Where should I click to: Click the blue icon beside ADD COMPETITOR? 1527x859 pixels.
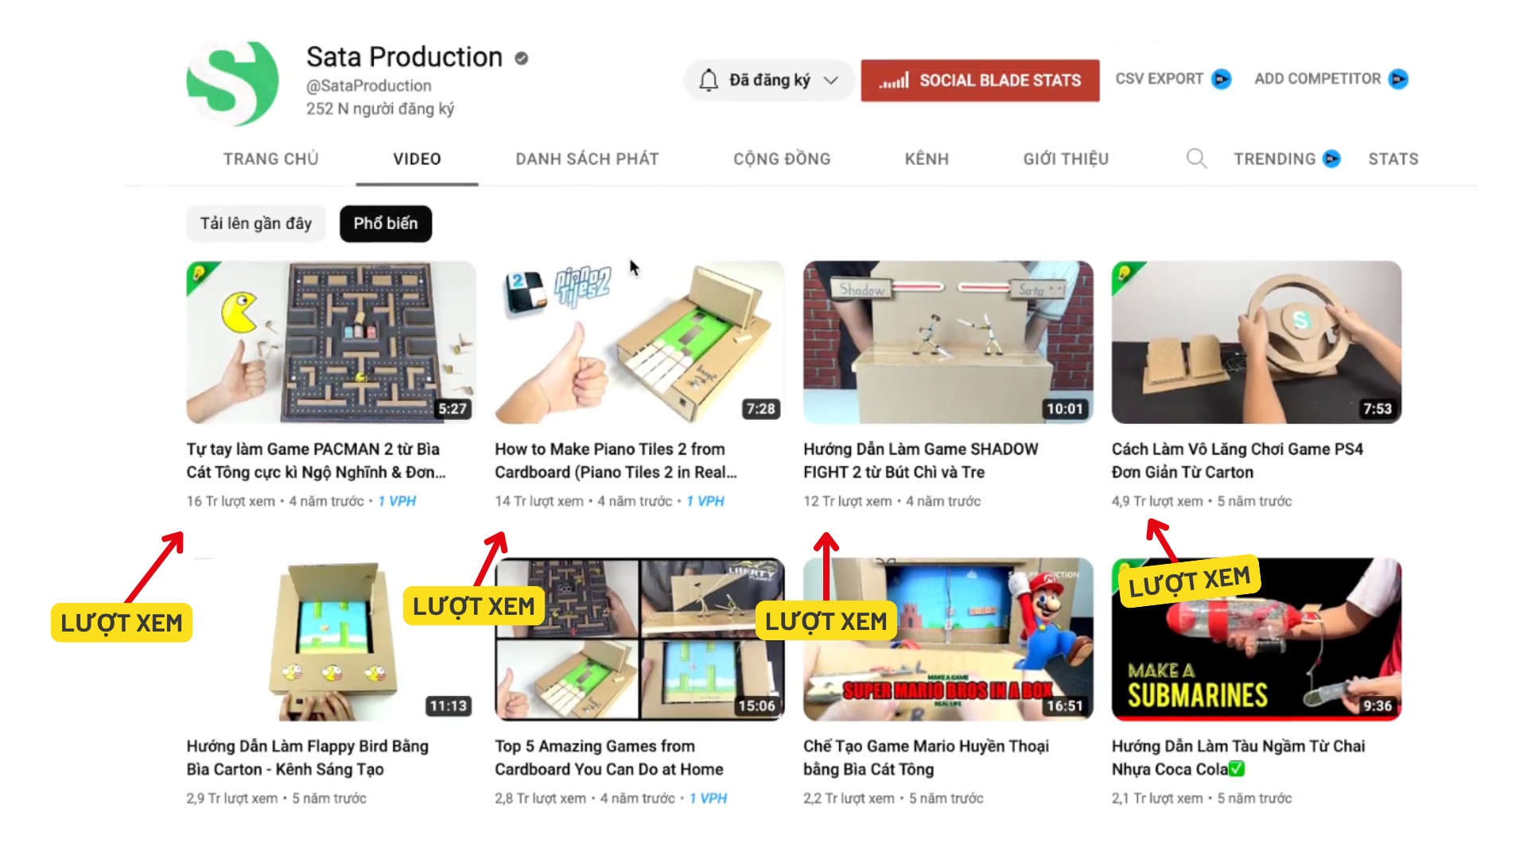coord(1398,79)
